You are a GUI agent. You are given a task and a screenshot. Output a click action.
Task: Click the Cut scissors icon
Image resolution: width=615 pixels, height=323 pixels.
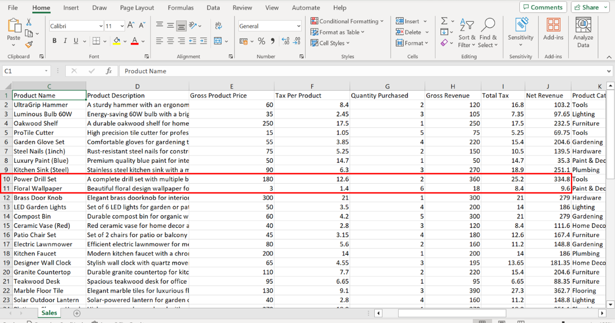[29, 23]
